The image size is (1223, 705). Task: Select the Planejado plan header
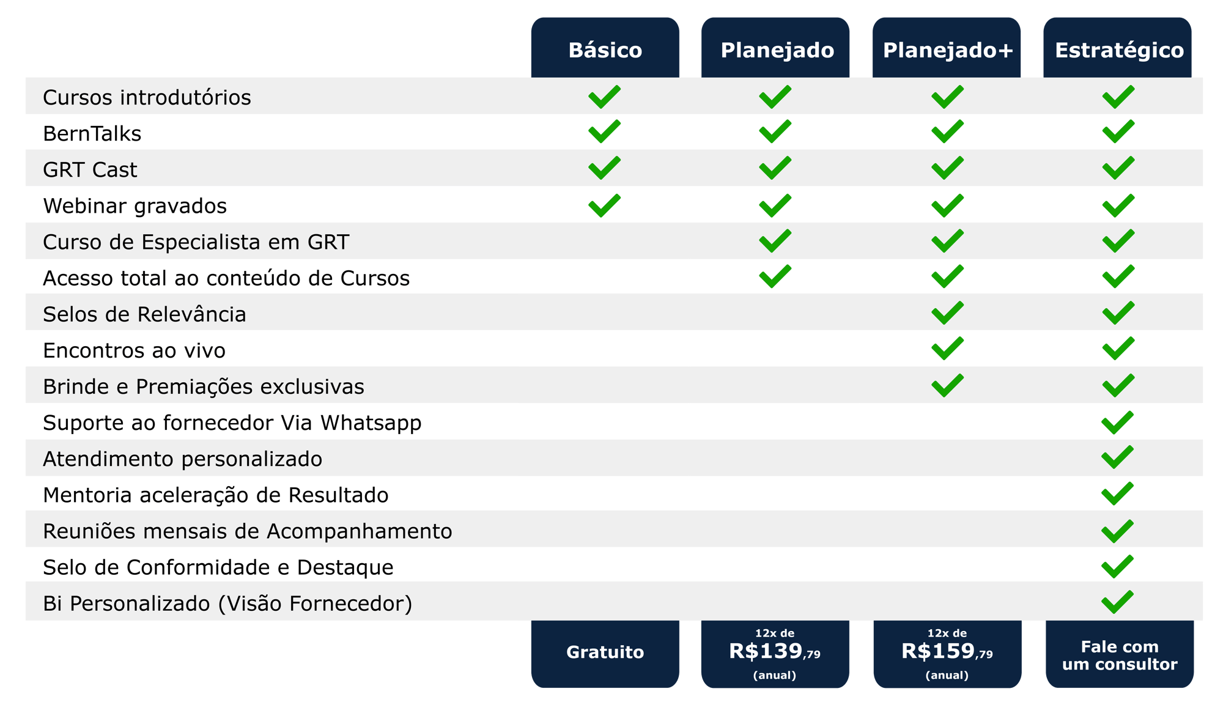(x=775, y=48)
